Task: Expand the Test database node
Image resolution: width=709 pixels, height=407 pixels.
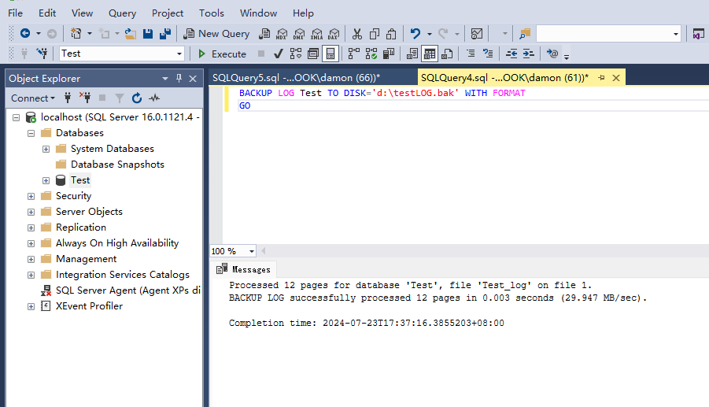Action: pyautogui.click(x=46, y=180)
